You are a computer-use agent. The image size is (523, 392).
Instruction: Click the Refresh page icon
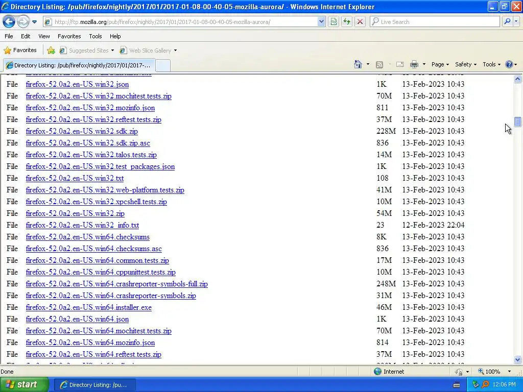click(x=347, y=22)
